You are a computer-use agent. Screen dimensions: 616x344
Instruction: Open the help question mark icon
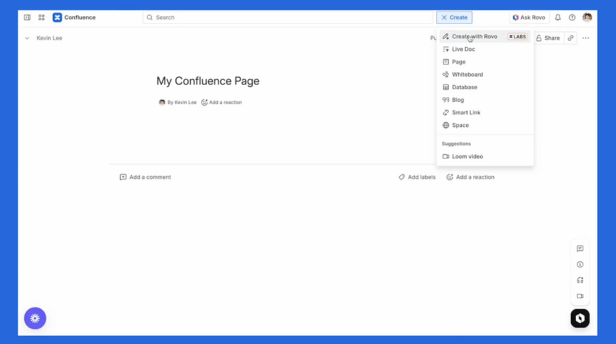click(x=572, y=17)
